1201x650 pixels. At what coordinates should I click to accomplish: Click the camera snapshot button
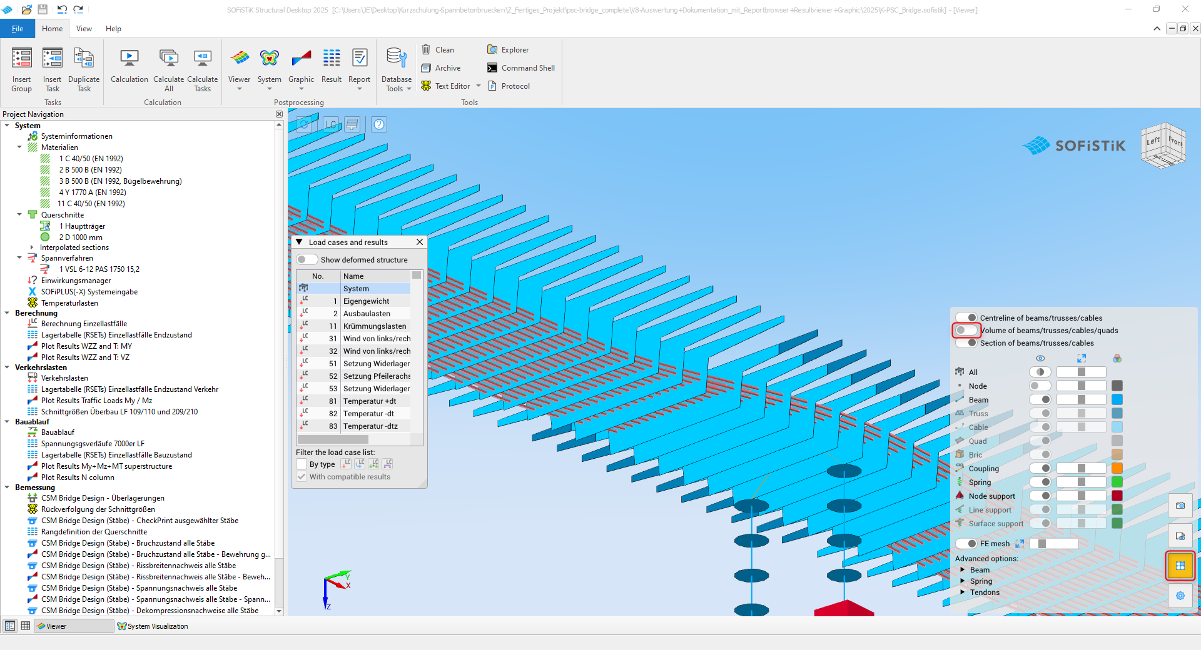(x=1180, y=505)
